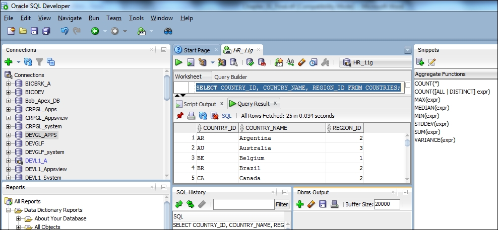Click the Explain Plan icon
The width and height of the screenshot is (498, 230).
point(202,62)
